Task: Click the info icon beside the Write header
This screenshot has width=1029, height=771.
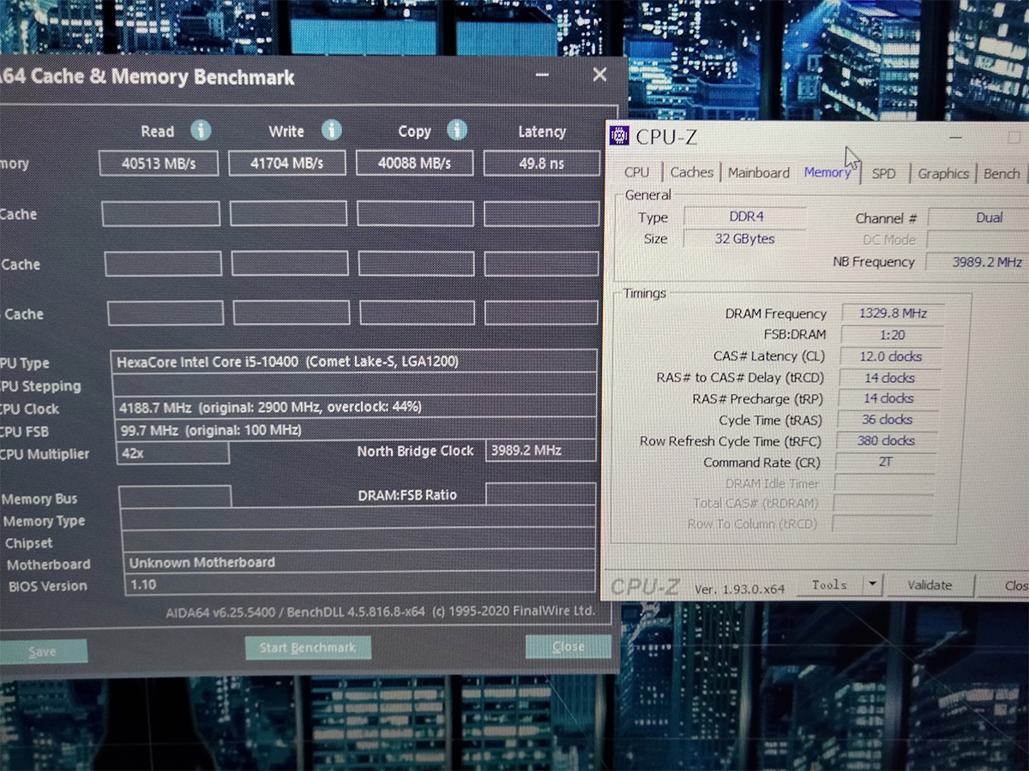Action: tap(332, 129)
